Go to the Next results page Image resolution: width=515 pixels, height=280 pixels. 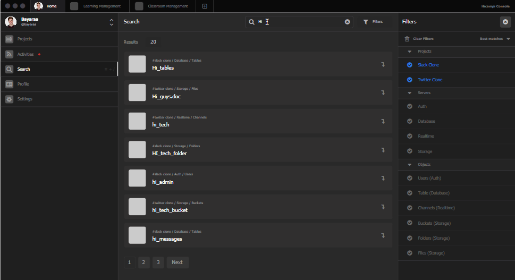tap(177, 262)
